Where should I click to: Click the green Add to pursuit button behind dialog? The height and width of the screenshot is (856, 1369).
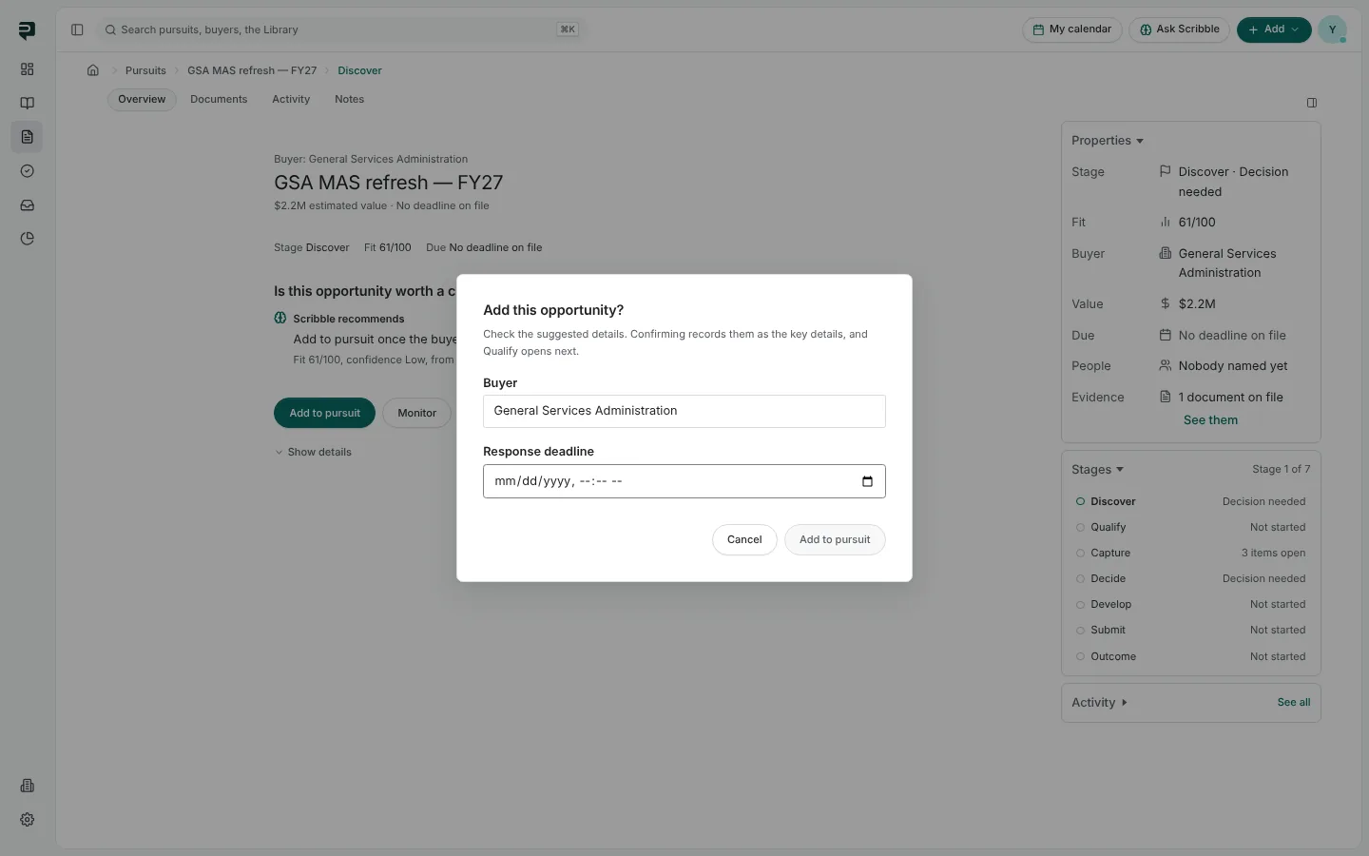click(x=324, y=413)
